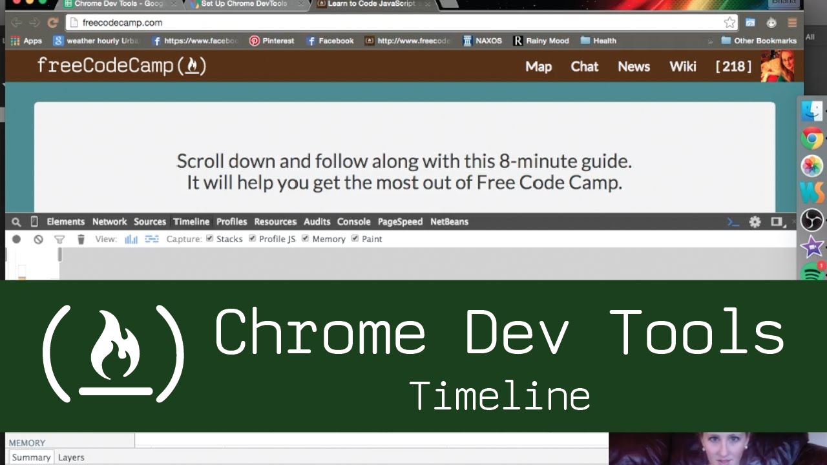Open the timeline filter funnel
Image resolution: width=827 pixels, height=465 pixels.
click(x=59, y=239)
